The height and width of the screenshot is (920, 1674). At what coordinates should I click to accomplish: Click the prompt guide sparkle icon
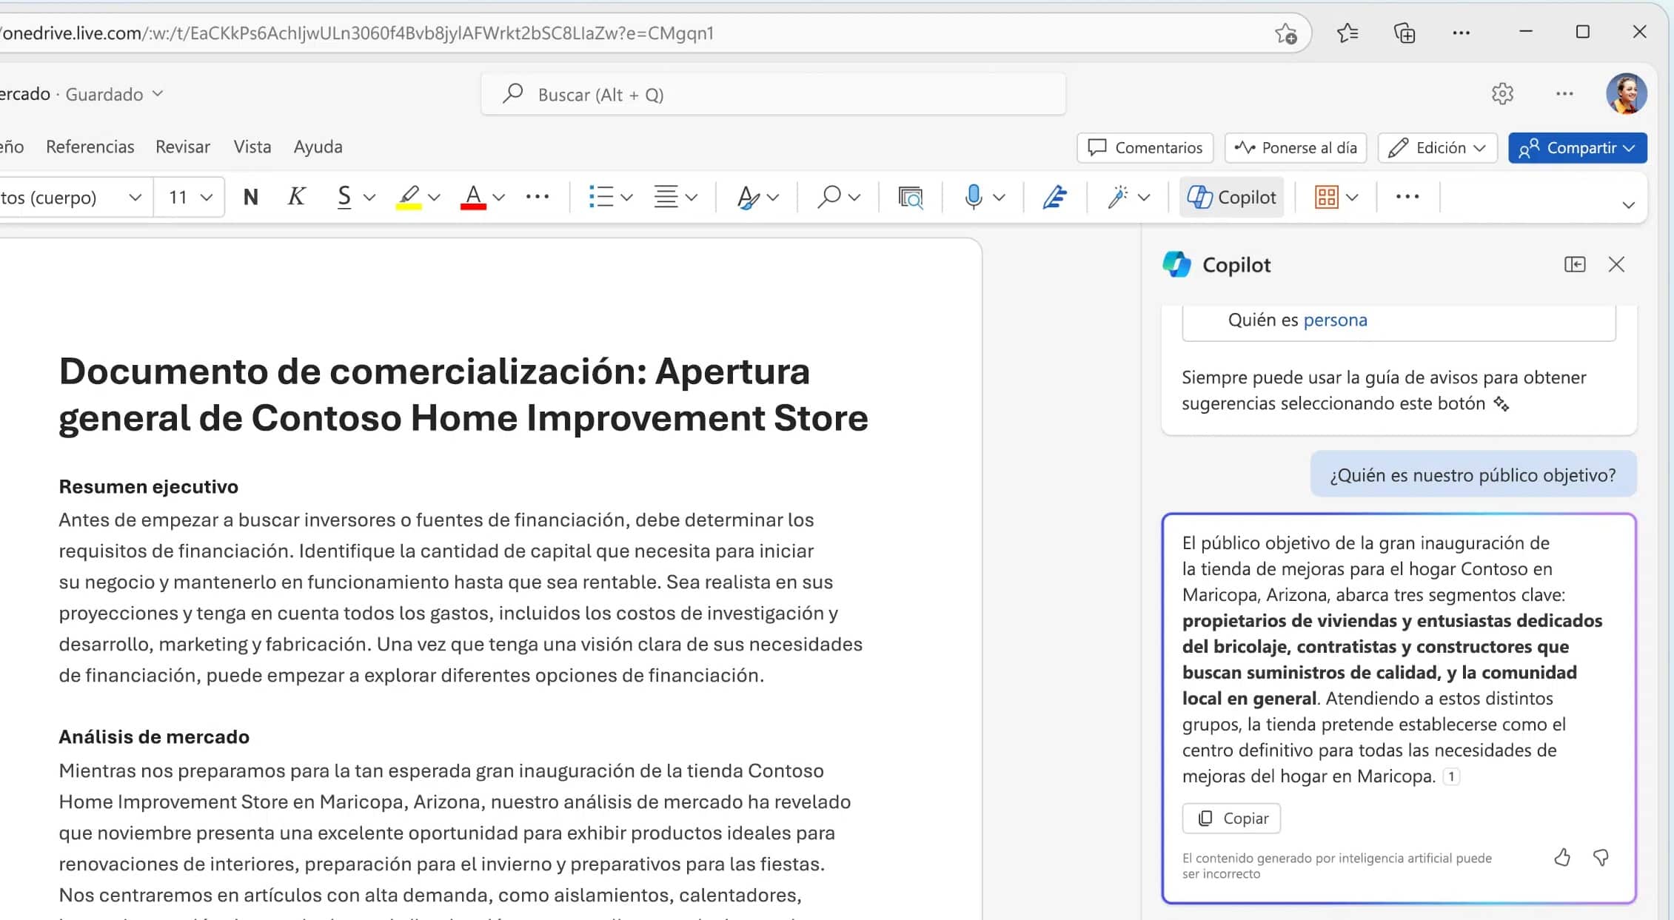click(x=1501, y=403)
